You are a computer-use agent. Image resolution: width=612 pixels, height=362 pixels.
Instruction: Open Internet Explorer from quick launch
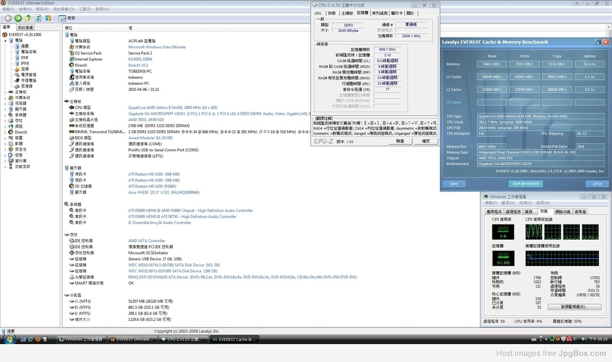(x=30, y=339)
